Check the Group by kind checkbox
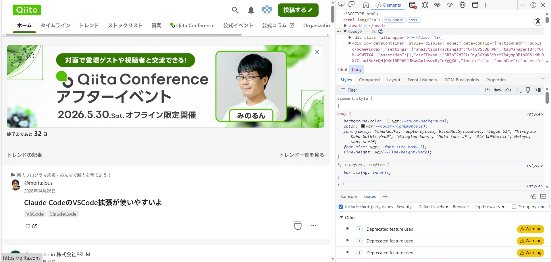 [514, 207]
